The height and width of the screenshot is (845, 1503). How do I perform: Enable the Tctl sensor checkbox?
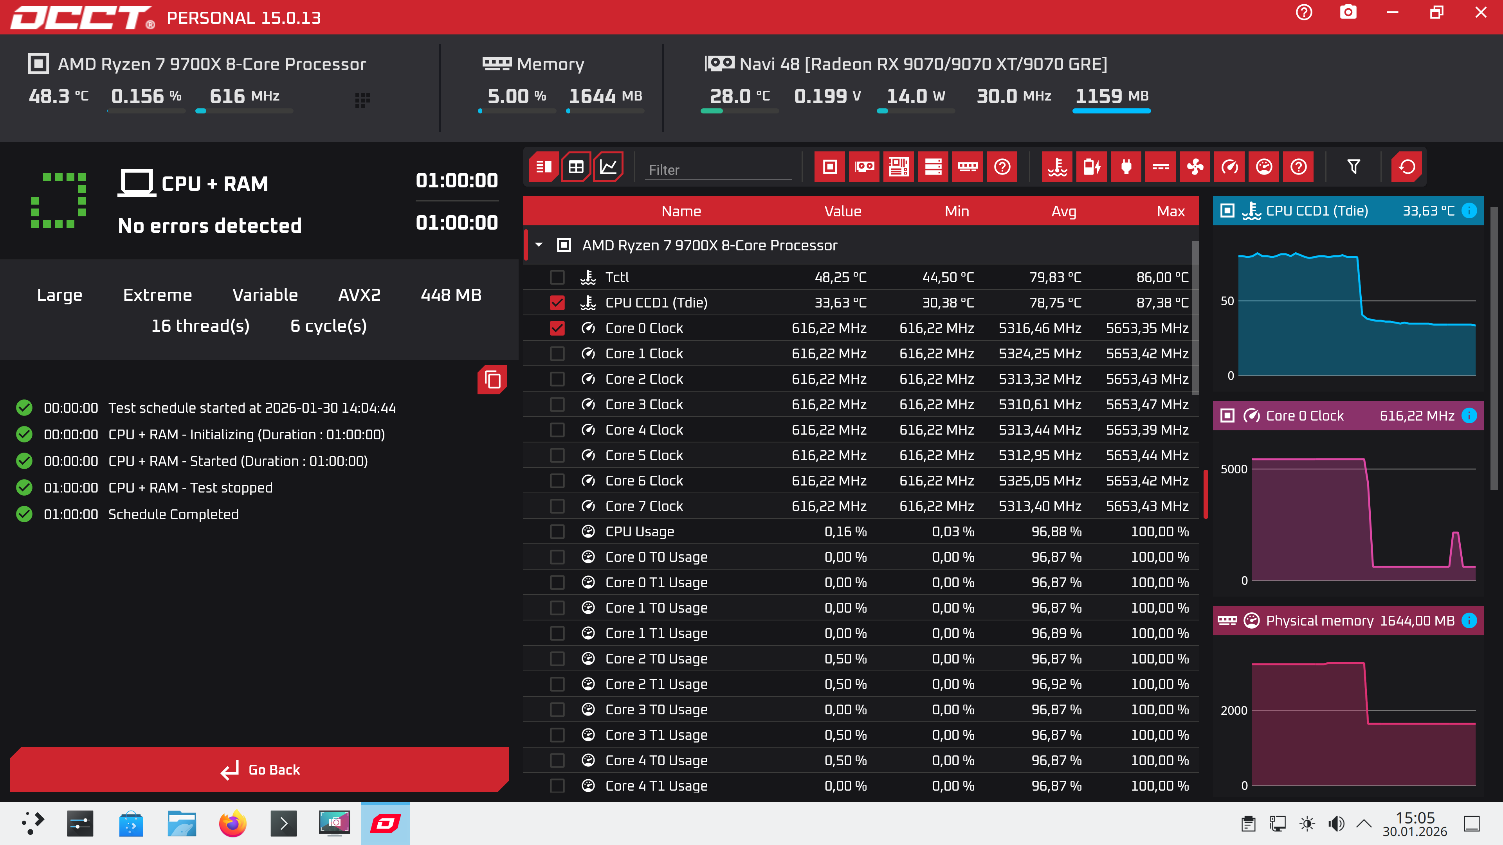click(557, 277)
